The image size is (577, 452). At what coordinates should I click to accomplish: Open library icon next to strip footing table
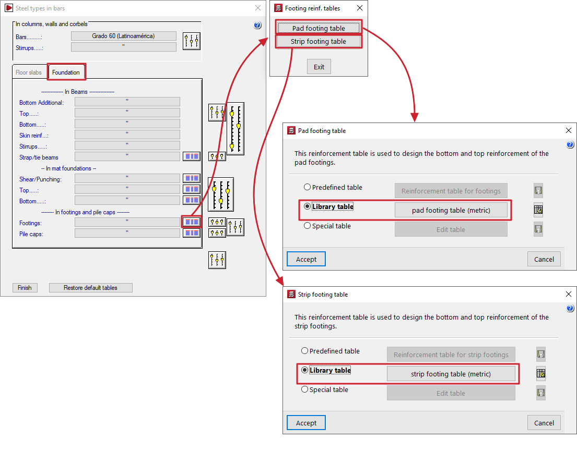541,374
